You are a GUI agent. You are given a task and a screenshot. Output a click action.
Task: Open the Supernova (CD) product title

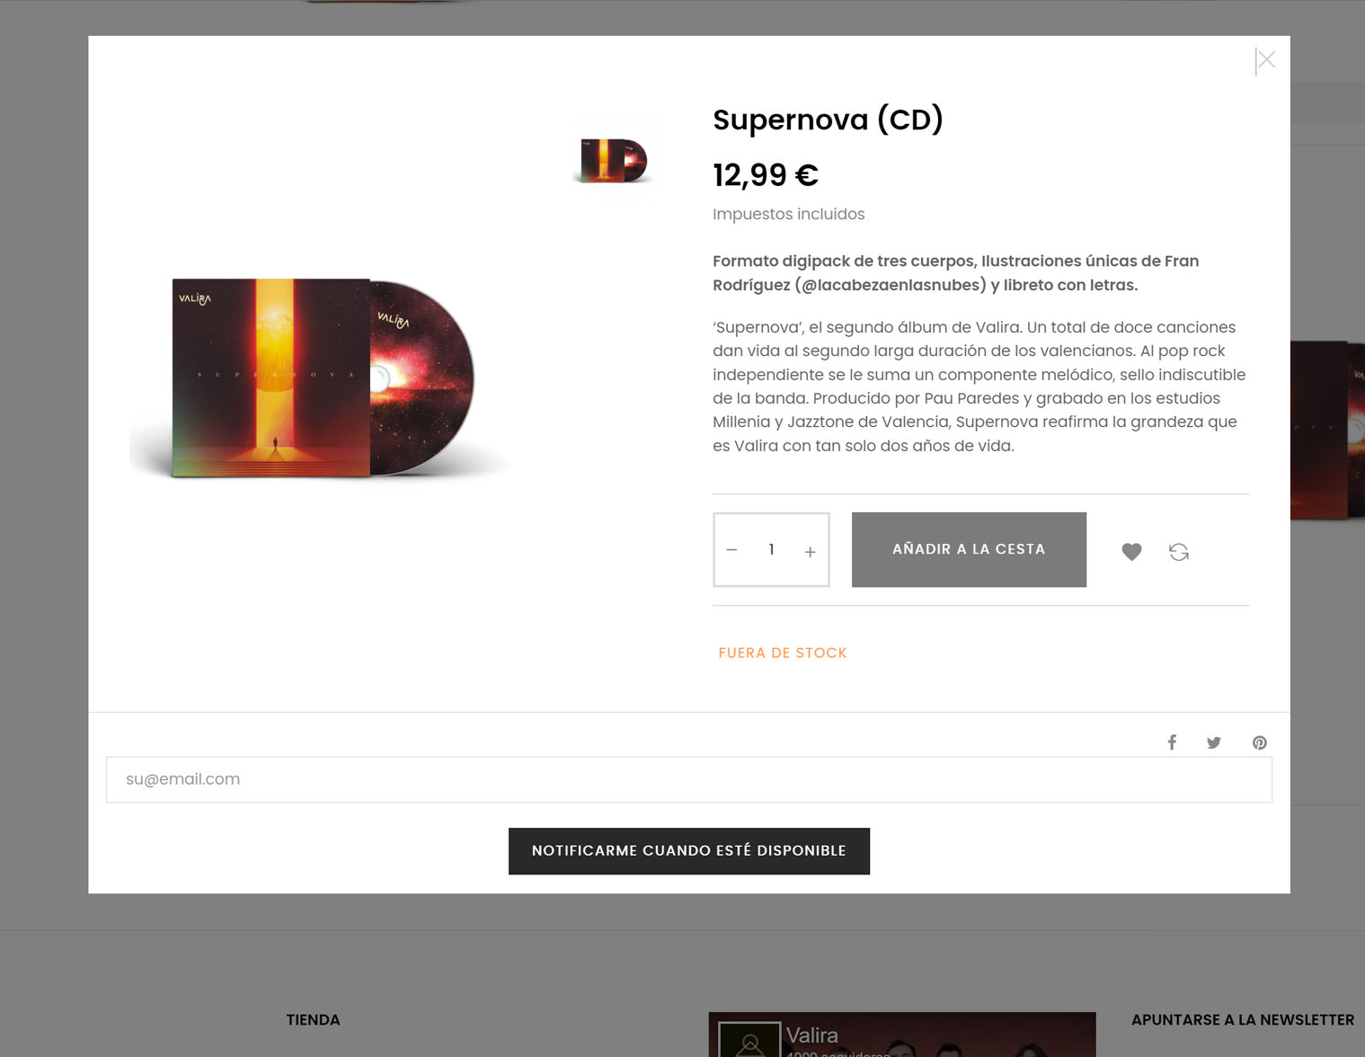828,120
